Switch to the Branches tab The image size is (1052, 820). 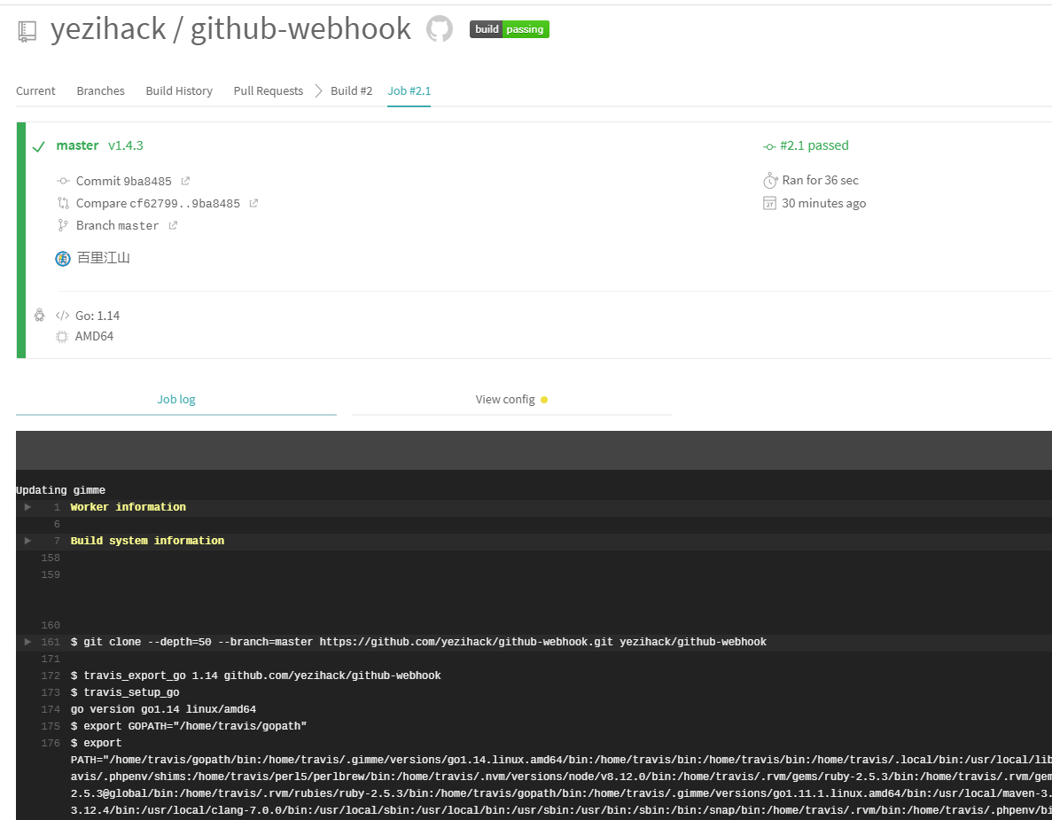click(101, 90)
